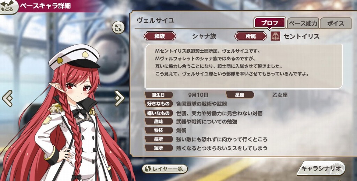Click the 好きなもの label
357x181 pixels.
(x=159, y=104)
